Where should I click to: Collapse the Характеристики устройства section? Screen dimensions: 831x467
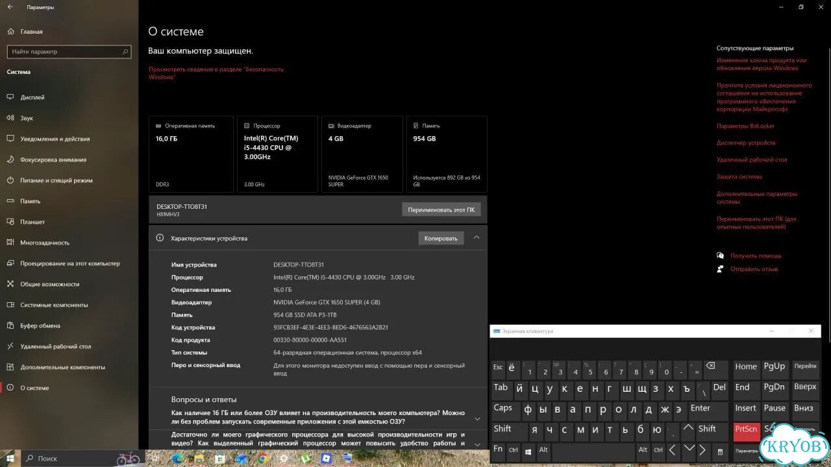click(x=477, y=238)
